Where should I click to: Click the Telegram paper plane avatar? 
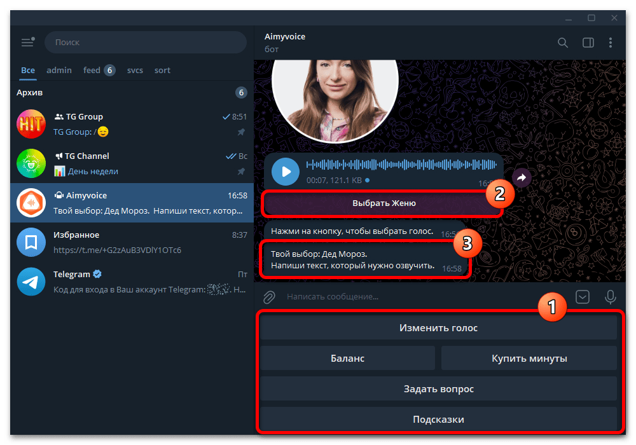click(31, 282)
